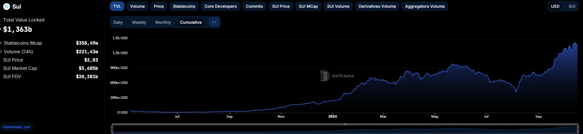Viewport: 583px width, 134px height.
Task: Switch to the Monthly view tab
Action: (x=163, y=22)
